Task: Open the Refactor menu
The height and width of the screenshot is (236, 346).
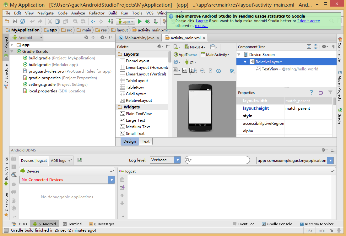Action: 97,13
